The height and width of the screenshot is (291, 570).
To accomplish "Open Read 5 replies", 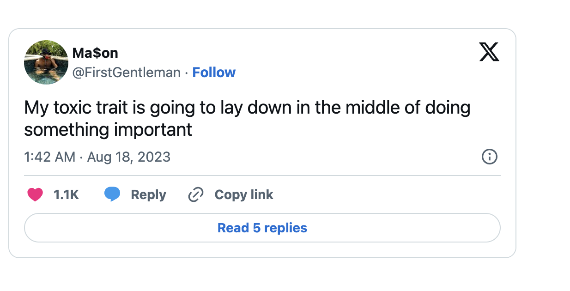I will pos(262,228).
